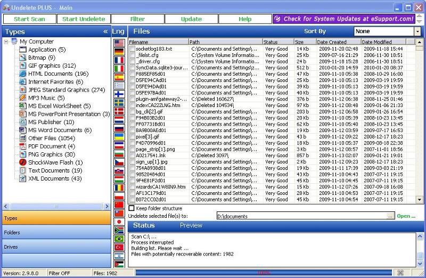The width and height of the screenshot is (426, 278).
Task: Click the Update button
Action: click(191, 19)
